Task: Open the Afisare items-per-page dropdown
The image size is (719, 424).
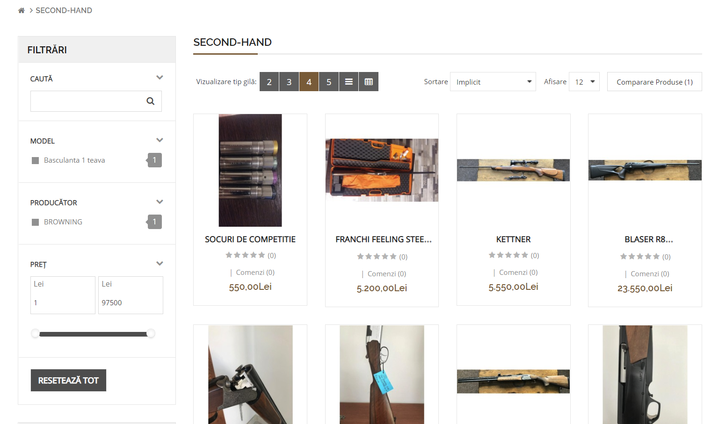Action: [584, 82]
